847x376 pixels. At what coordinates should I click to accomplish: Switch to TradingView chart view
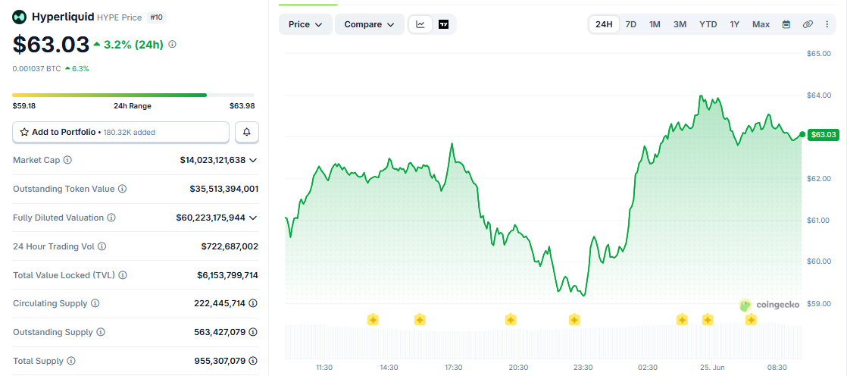(x=443, y=24)
